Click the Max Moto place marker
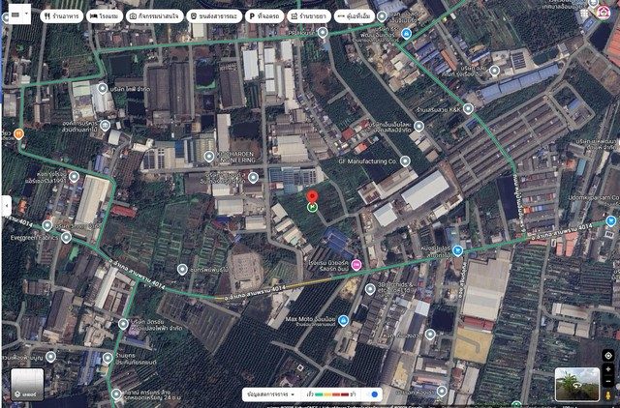The width and height of the screenshot is (620, 408). tap(342, 319)
